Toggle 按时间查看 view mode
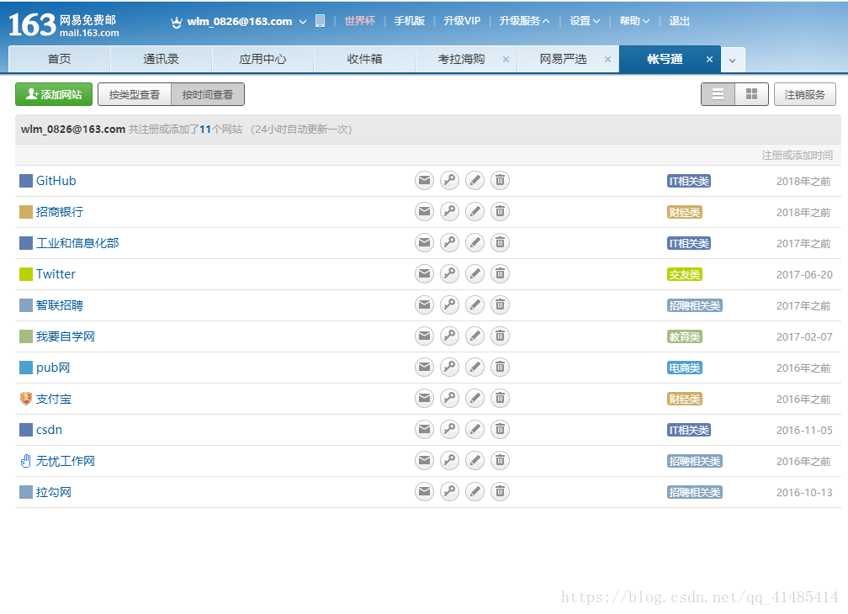Viewport: 848px width, 614px height. click(208, 94)
